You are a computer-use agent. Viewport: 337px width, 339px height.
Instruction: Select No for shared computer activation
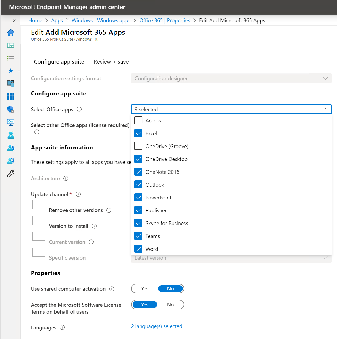coord(171,289)
